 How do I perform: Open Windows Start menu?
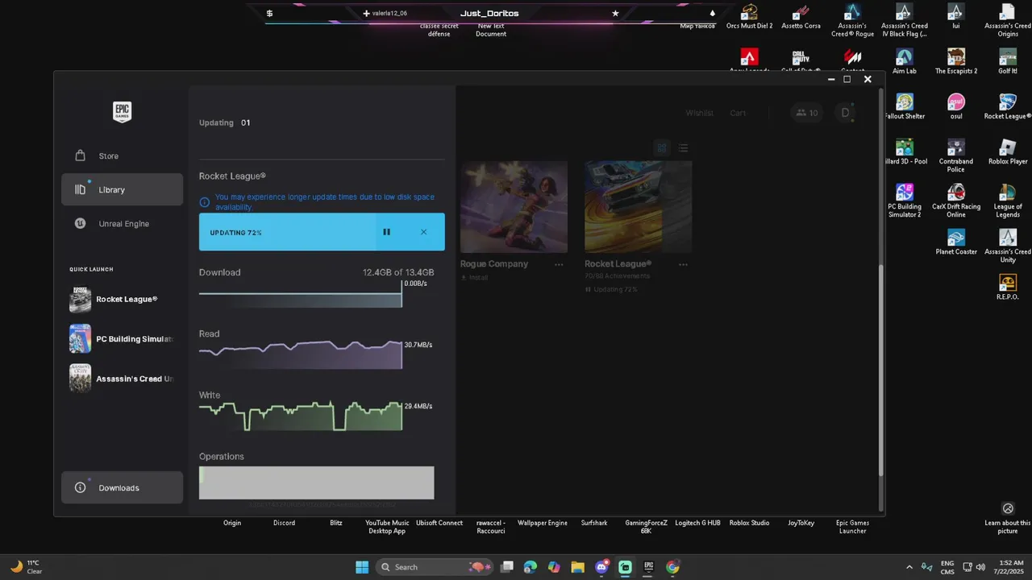pyautogui.click(x=362, y=567)
